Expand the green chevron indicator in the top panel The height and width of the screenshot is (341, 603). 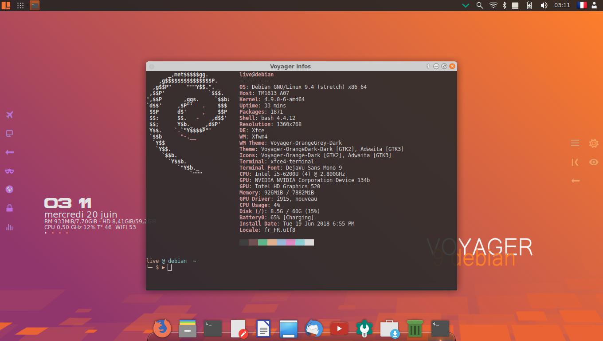coord(466,6)
